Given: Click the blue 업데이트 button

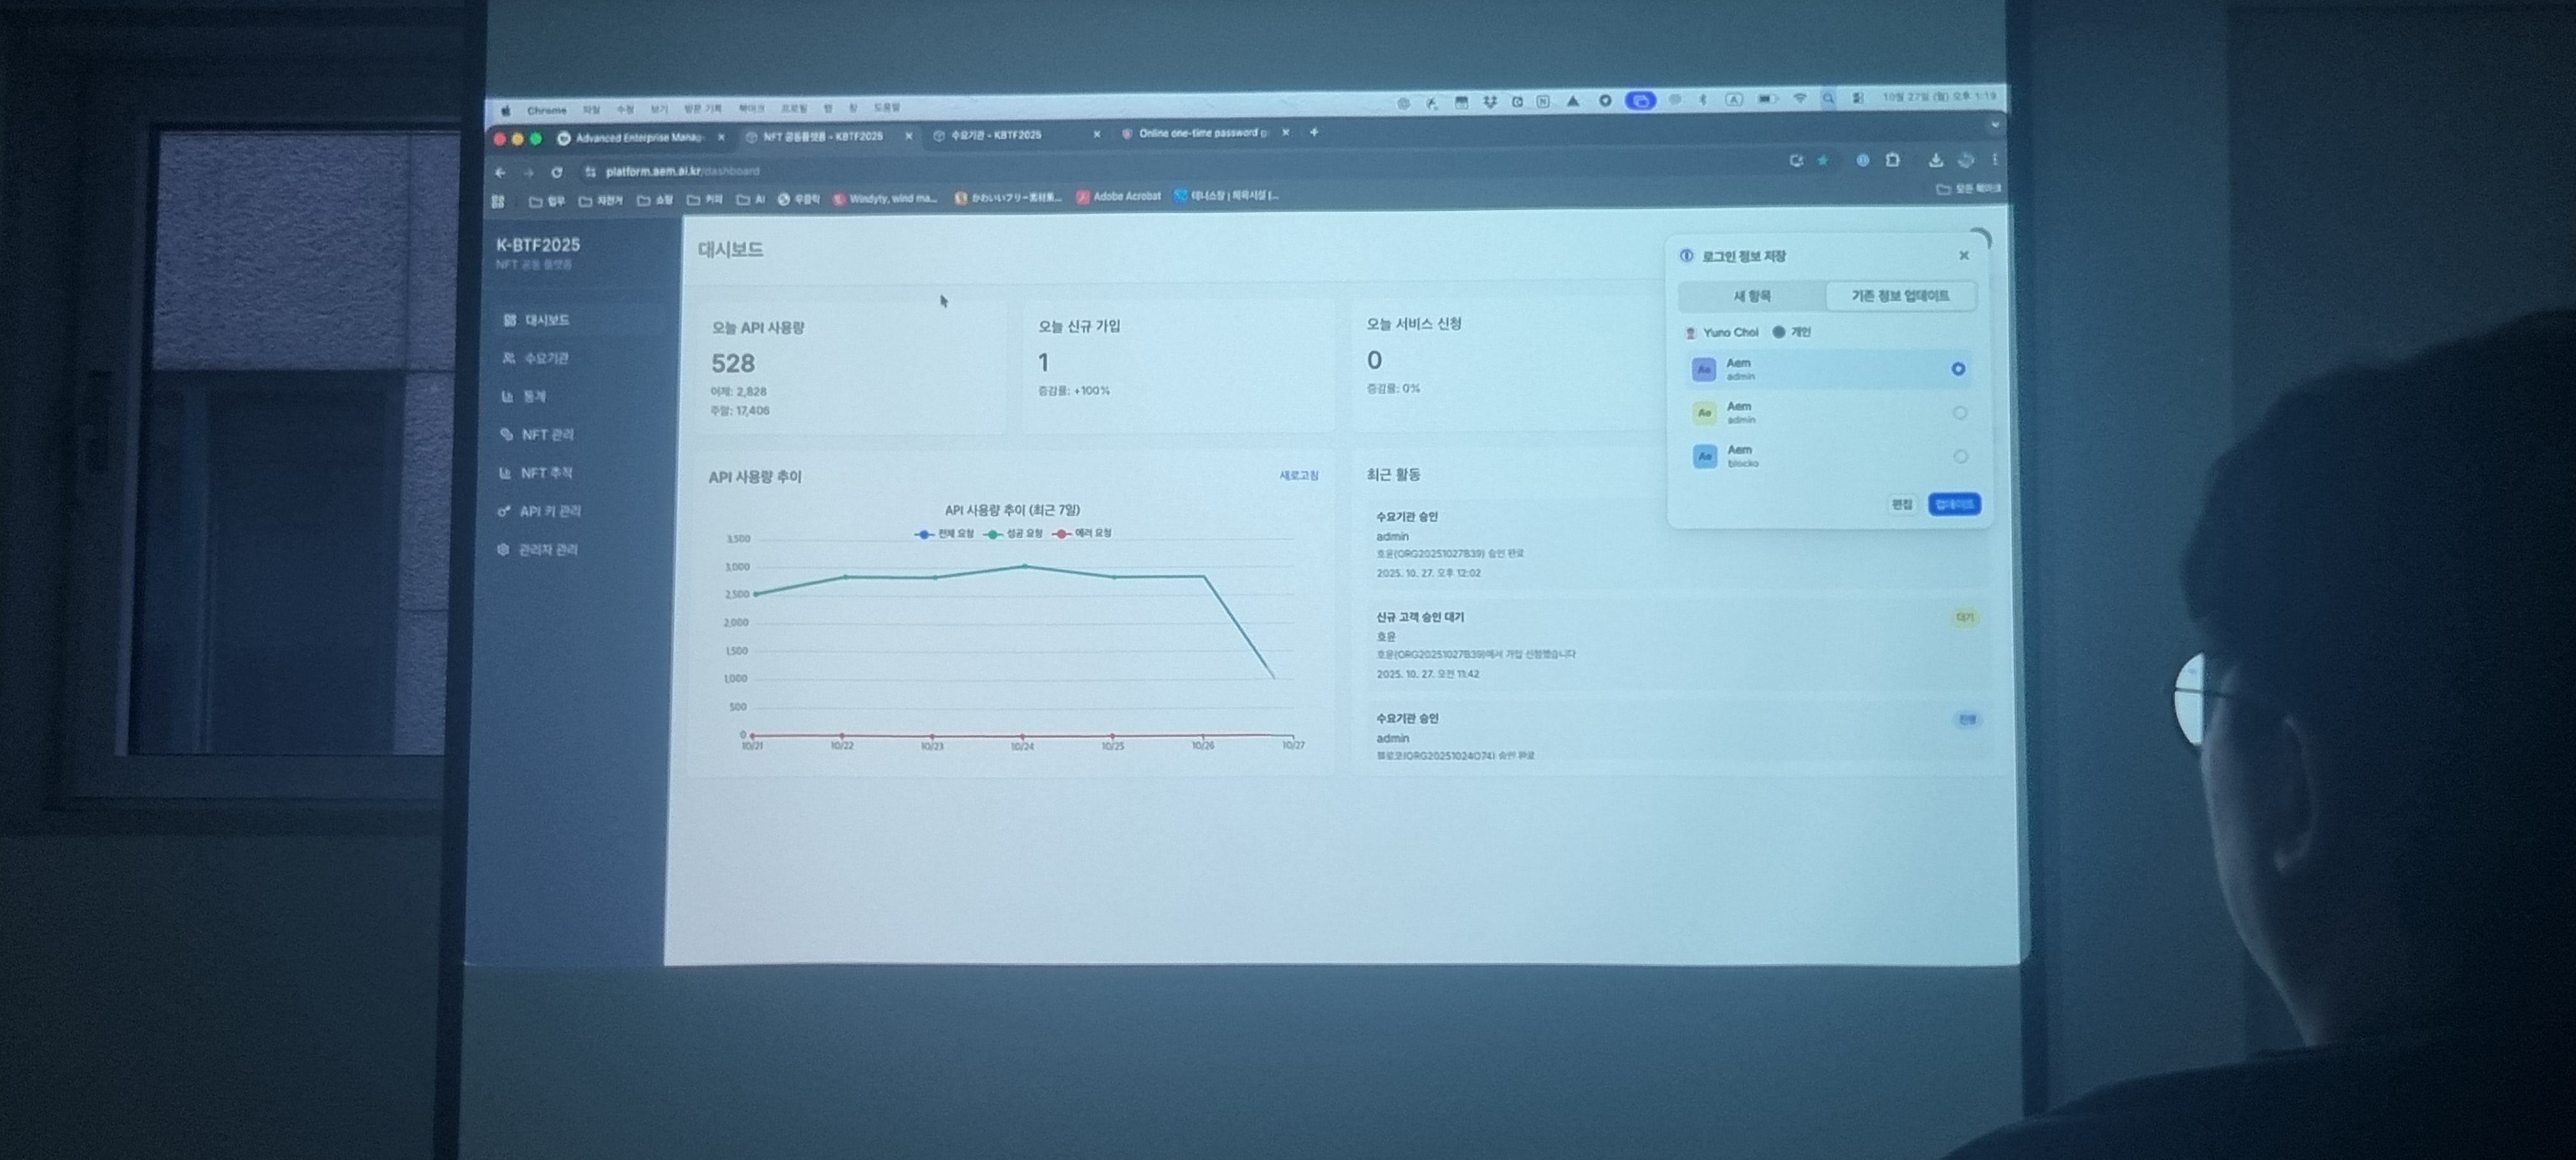Looking at the screenshot, I should 1954,504.
